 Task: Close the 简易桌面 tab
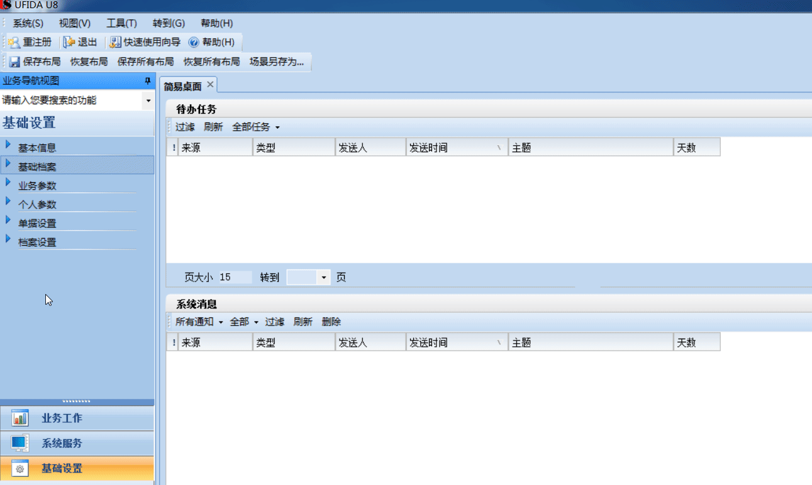click(x=211, y=84)
